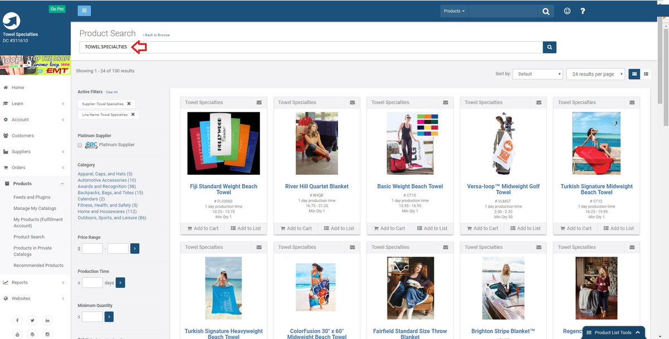Click the Versa-loop golf towel thumbnail

tap(503, 144)
